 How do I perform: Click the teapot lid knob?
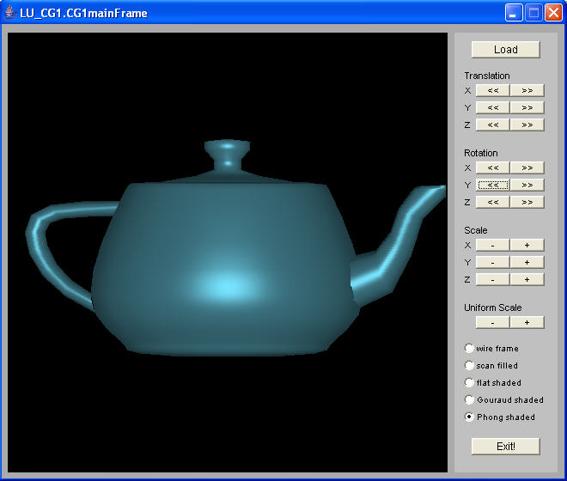(228, 155)
